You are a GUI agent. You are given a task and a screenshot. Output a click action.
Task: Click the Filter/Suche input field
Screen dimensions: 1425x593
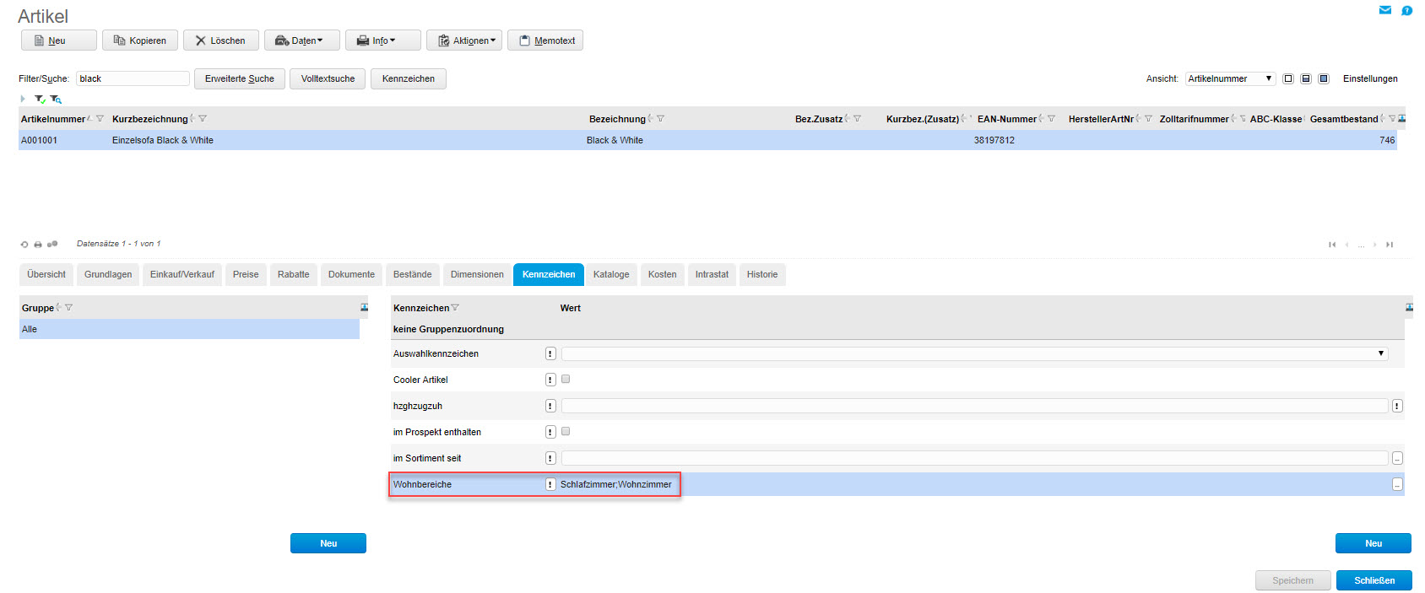(133, 78)
